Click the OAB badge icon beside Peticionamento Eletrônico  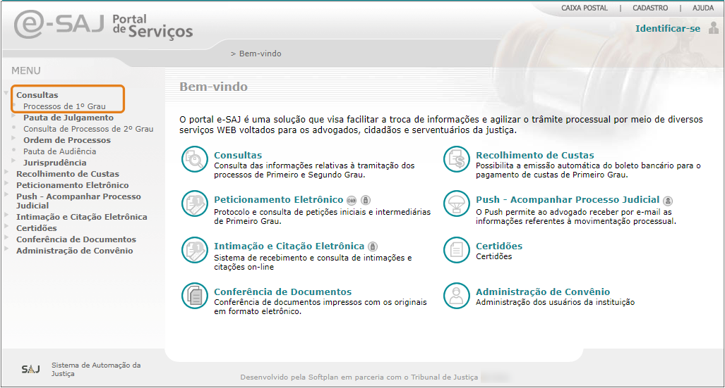[352, 200]
